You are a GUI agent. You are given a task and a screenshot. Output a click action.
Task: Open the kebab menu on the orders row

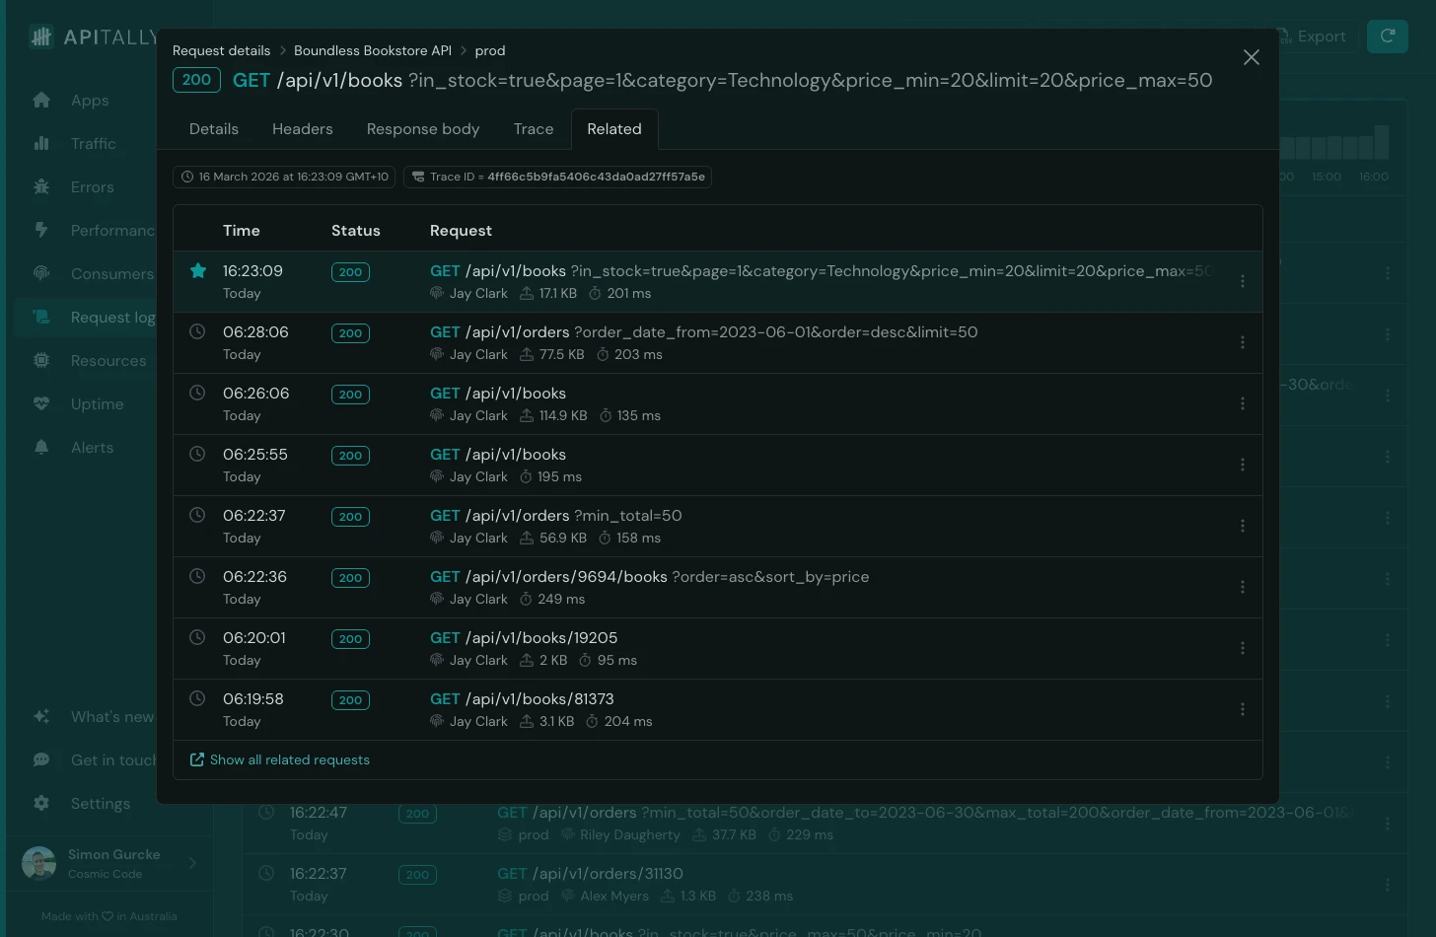(x=1243, y=342)
